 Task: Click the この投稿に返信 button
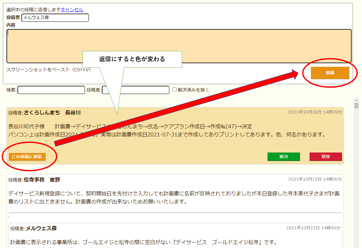tap(27, 157)
